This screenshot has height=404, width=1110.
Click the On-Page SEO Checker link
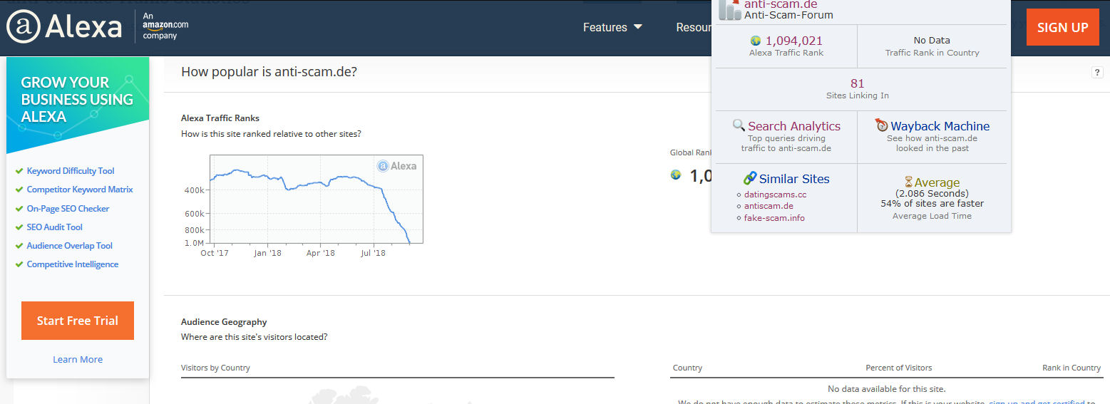68,209
